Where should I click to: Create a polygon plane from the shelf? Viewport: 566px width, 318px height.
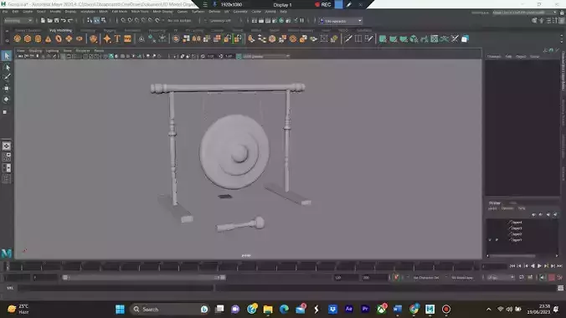click(x=69, y=38)
